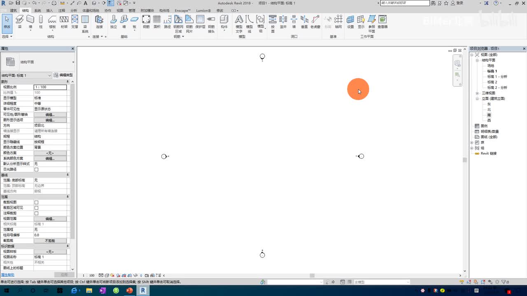Collapse the 基线 properties section
This screenshot has height=296, width=527.
click(x=68, y=175)
